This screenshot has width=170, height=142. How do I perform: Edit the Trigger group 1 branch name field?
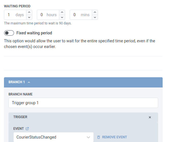tap(83, 103)
